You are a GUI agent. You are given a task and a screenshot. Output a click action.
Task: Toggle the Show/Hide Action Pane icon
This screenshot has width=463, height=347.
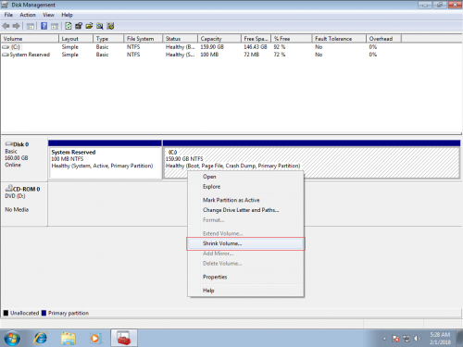[x=55, y=26]
